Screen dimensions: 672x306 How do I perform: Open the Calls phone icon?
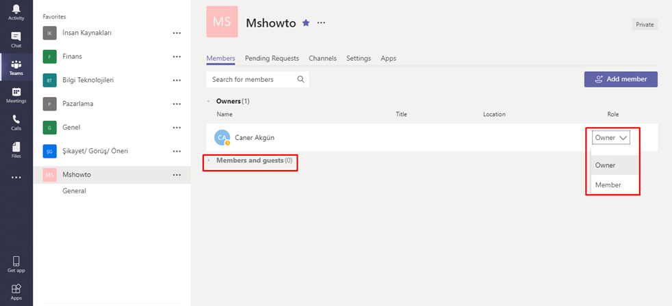pyautogui.click(x=16, y=122)
